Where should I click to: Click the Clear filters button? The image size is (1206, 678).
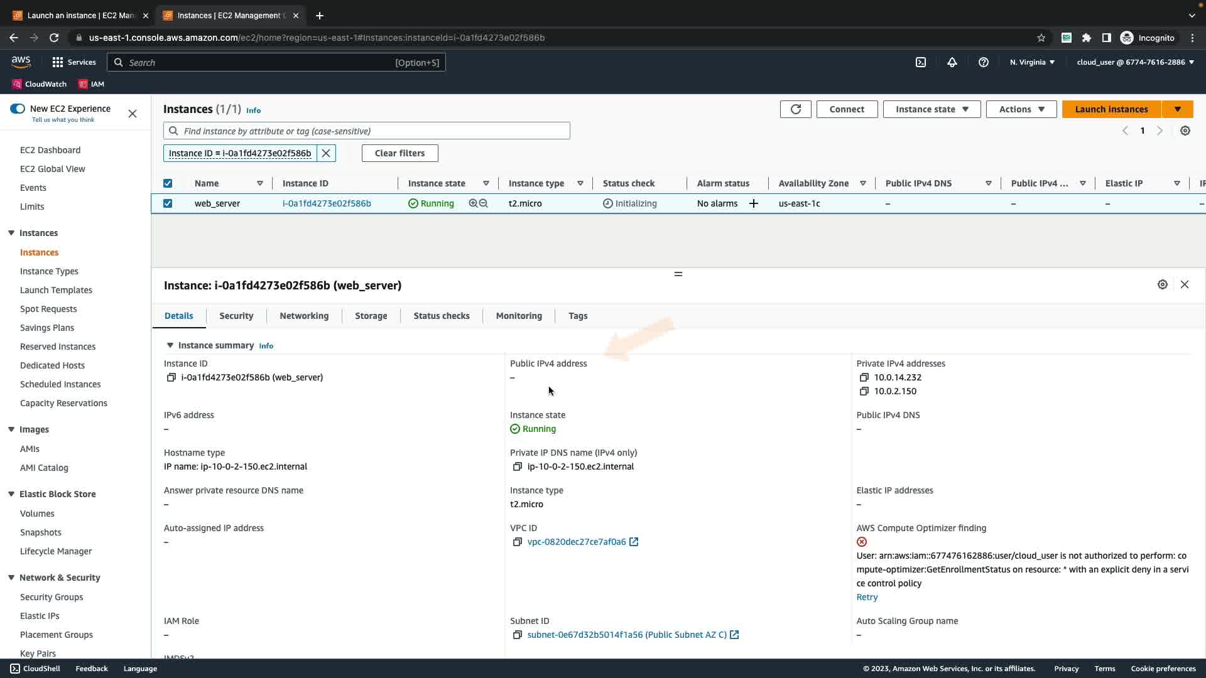pos(399,153)
